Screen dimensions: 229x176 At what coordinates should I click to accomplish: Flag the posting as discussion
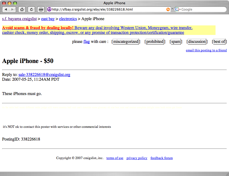pos(197,42)
